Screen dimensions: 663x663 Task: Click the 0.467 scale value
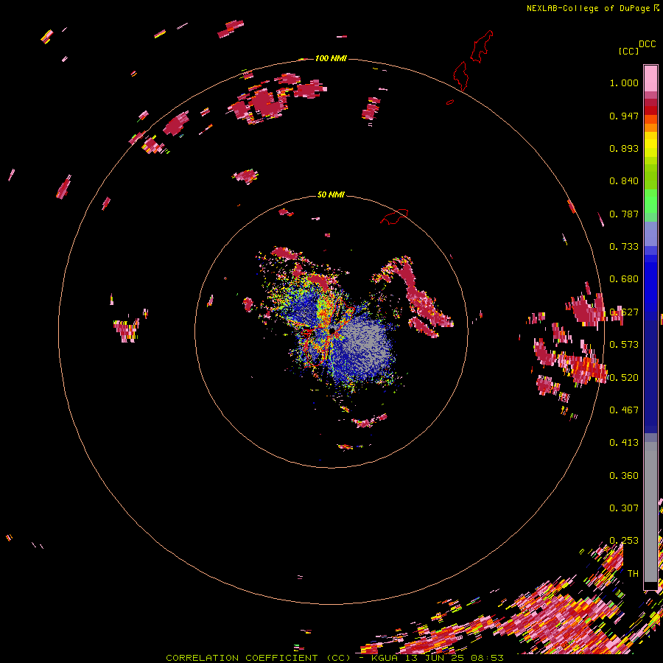pos(624,410)
